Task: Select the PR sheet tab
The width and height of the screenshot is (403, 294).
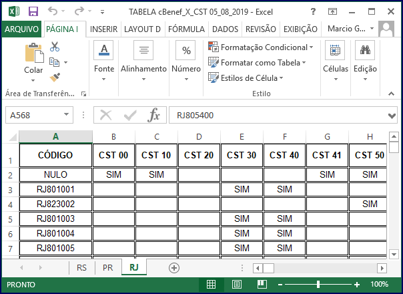Action: (107, 268)
